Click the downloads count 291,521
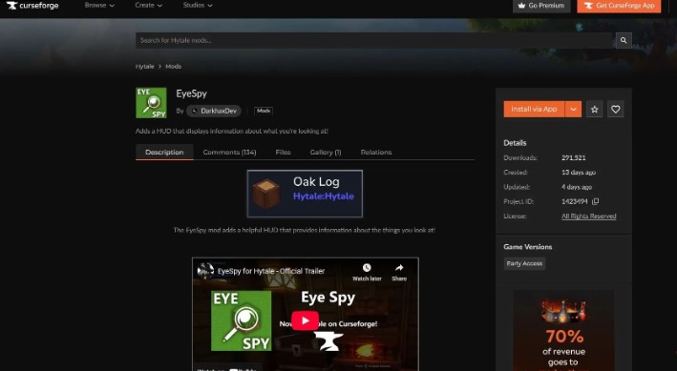677x371 pixels. [573, 158]
